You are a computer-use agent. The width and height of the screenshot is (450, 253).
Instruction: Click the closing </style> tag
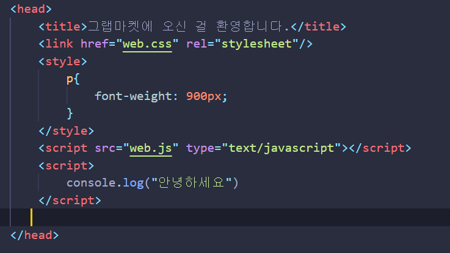click(67, 131)
